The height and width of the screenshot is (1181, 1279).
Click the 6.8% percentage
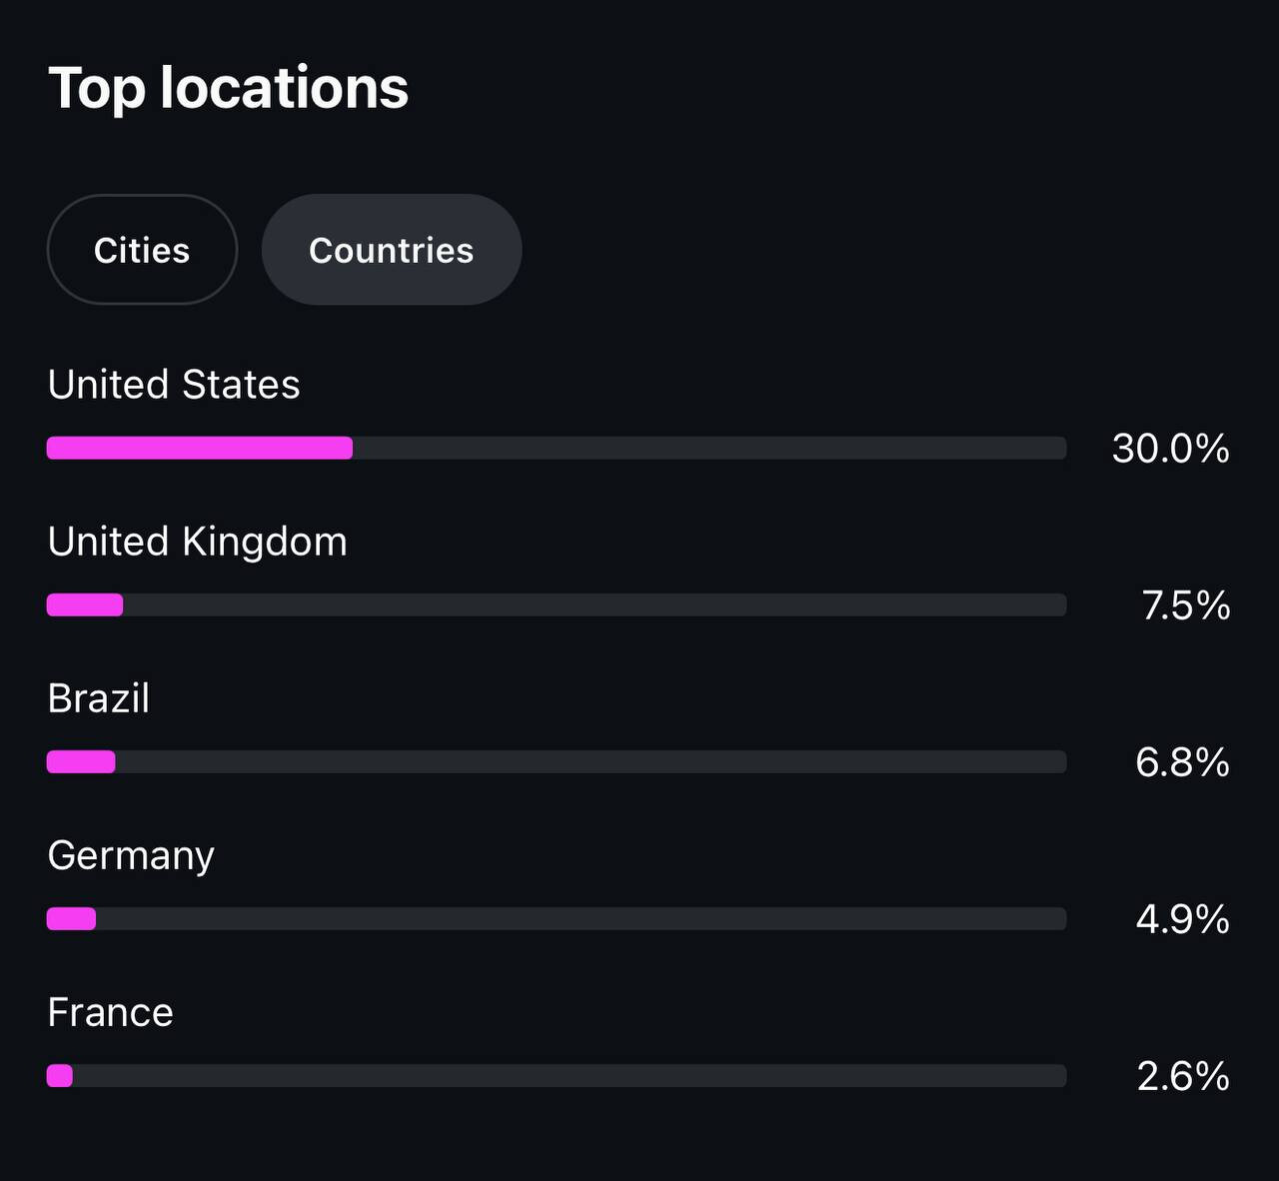click(1182, 762)
